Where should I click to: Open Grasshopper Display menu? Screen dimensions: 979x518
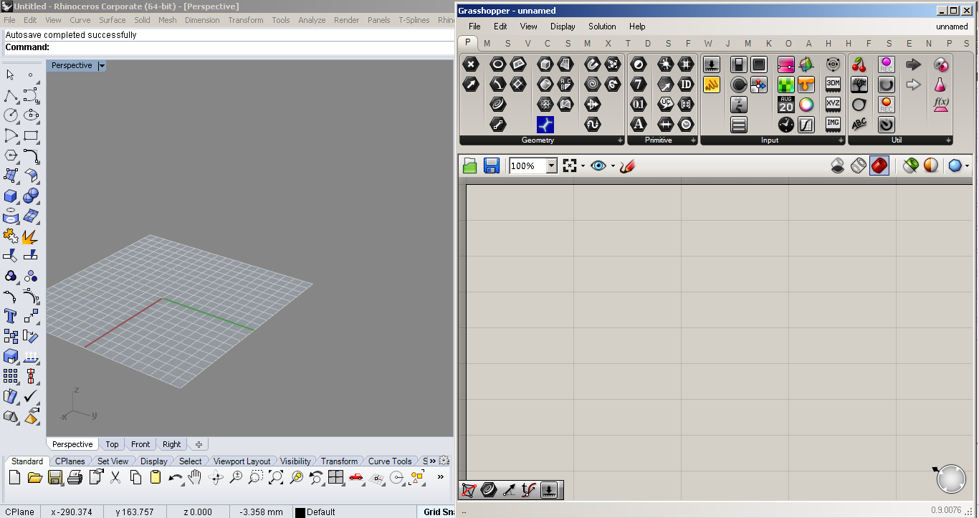[x=563, y=27]
